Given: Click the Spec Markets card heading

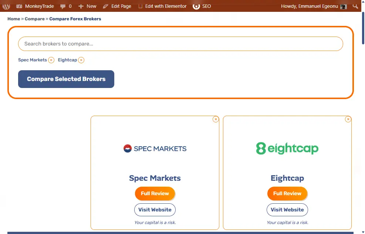Looking at the screenshot, I should (155, 178).
